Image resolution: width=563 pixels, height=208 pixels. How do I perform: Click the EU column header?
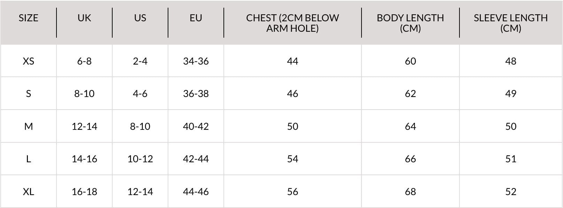click(x=196, y=18)
